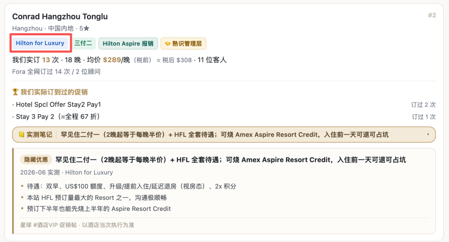Click the 实测笔记 notebook icon

(x=22, y=134)
